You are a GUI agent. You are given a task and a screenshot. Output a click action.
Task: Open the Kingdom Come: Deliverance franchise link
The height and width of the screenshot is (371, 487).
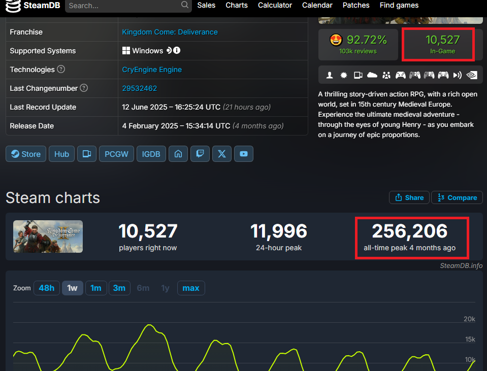[x=170, y=32]
